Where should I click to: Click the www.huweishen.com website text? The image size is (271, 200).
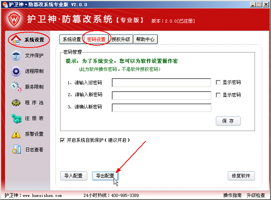click(x=42, y=196)
